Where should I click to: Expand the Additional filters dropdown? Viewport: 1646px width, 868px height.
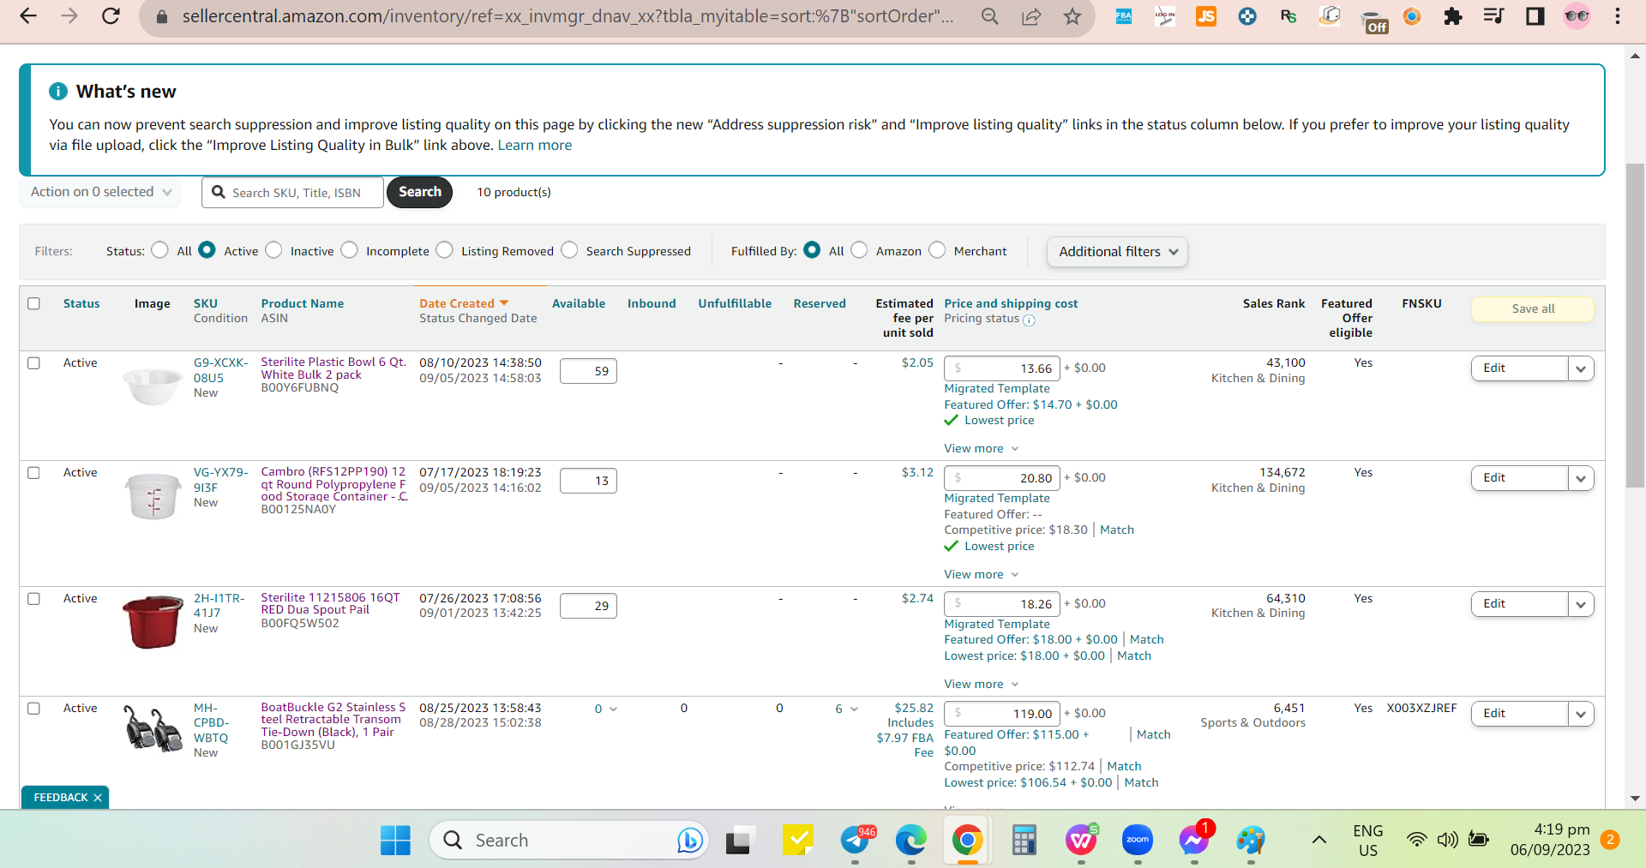click(1117, 251)
